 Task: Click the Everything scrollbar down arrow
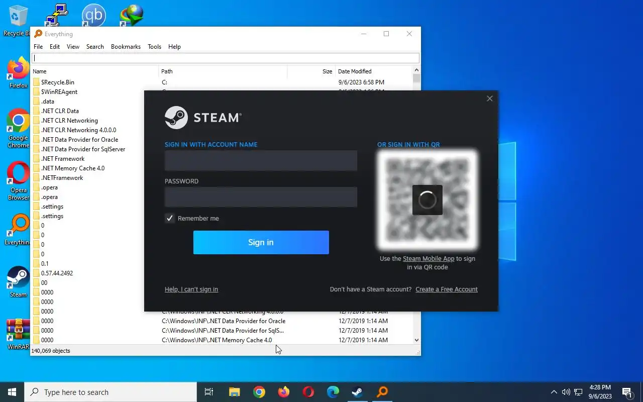[x=416, y=340]
